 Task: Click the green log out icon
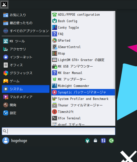[x=111, y=141]
